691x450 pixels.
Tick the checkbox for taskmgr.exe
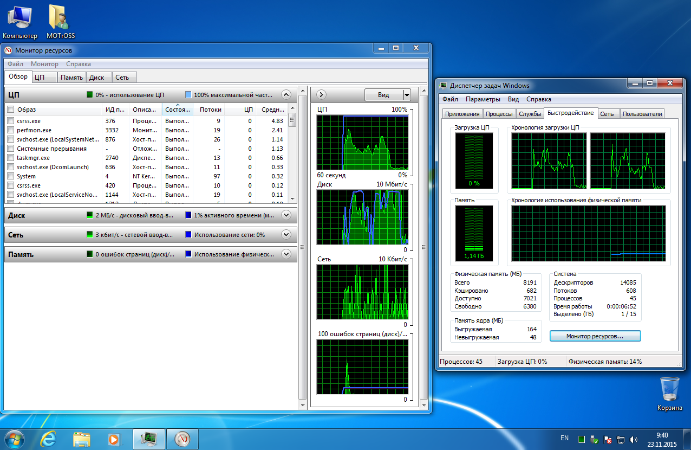coord(10,158)
